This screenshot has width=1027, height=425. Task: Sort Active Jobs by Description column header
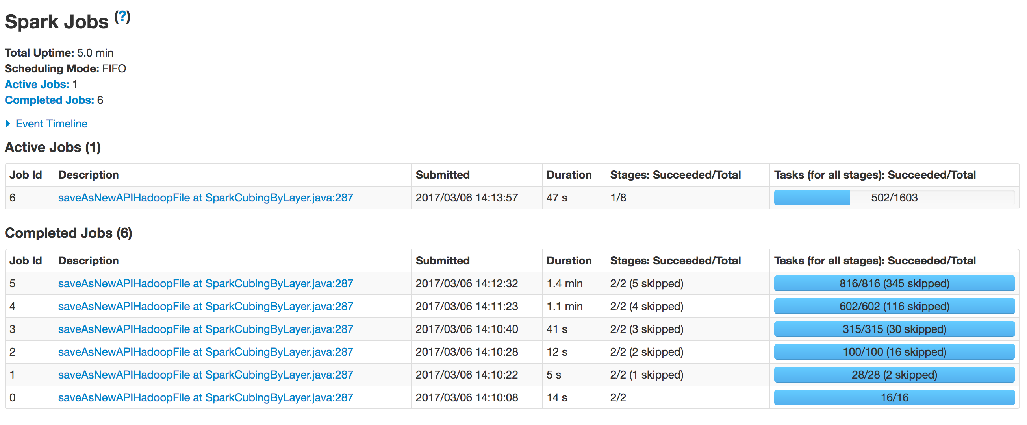click(89, 175)
